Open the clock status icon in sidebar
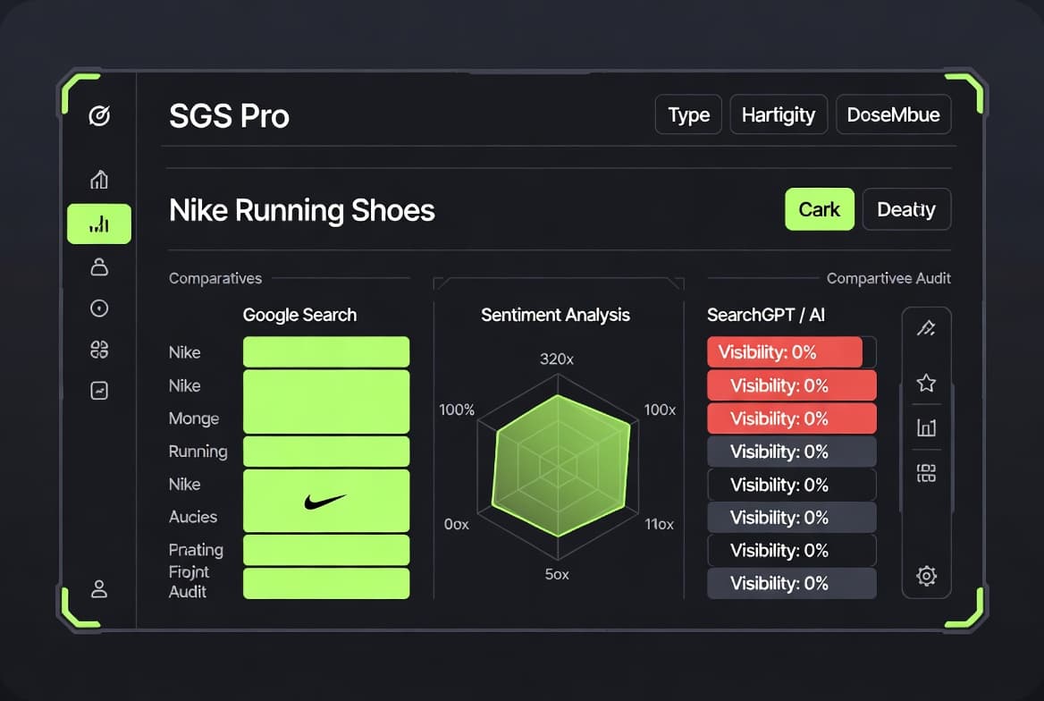Screen dimensions: 1044x701 click(98, 308)
